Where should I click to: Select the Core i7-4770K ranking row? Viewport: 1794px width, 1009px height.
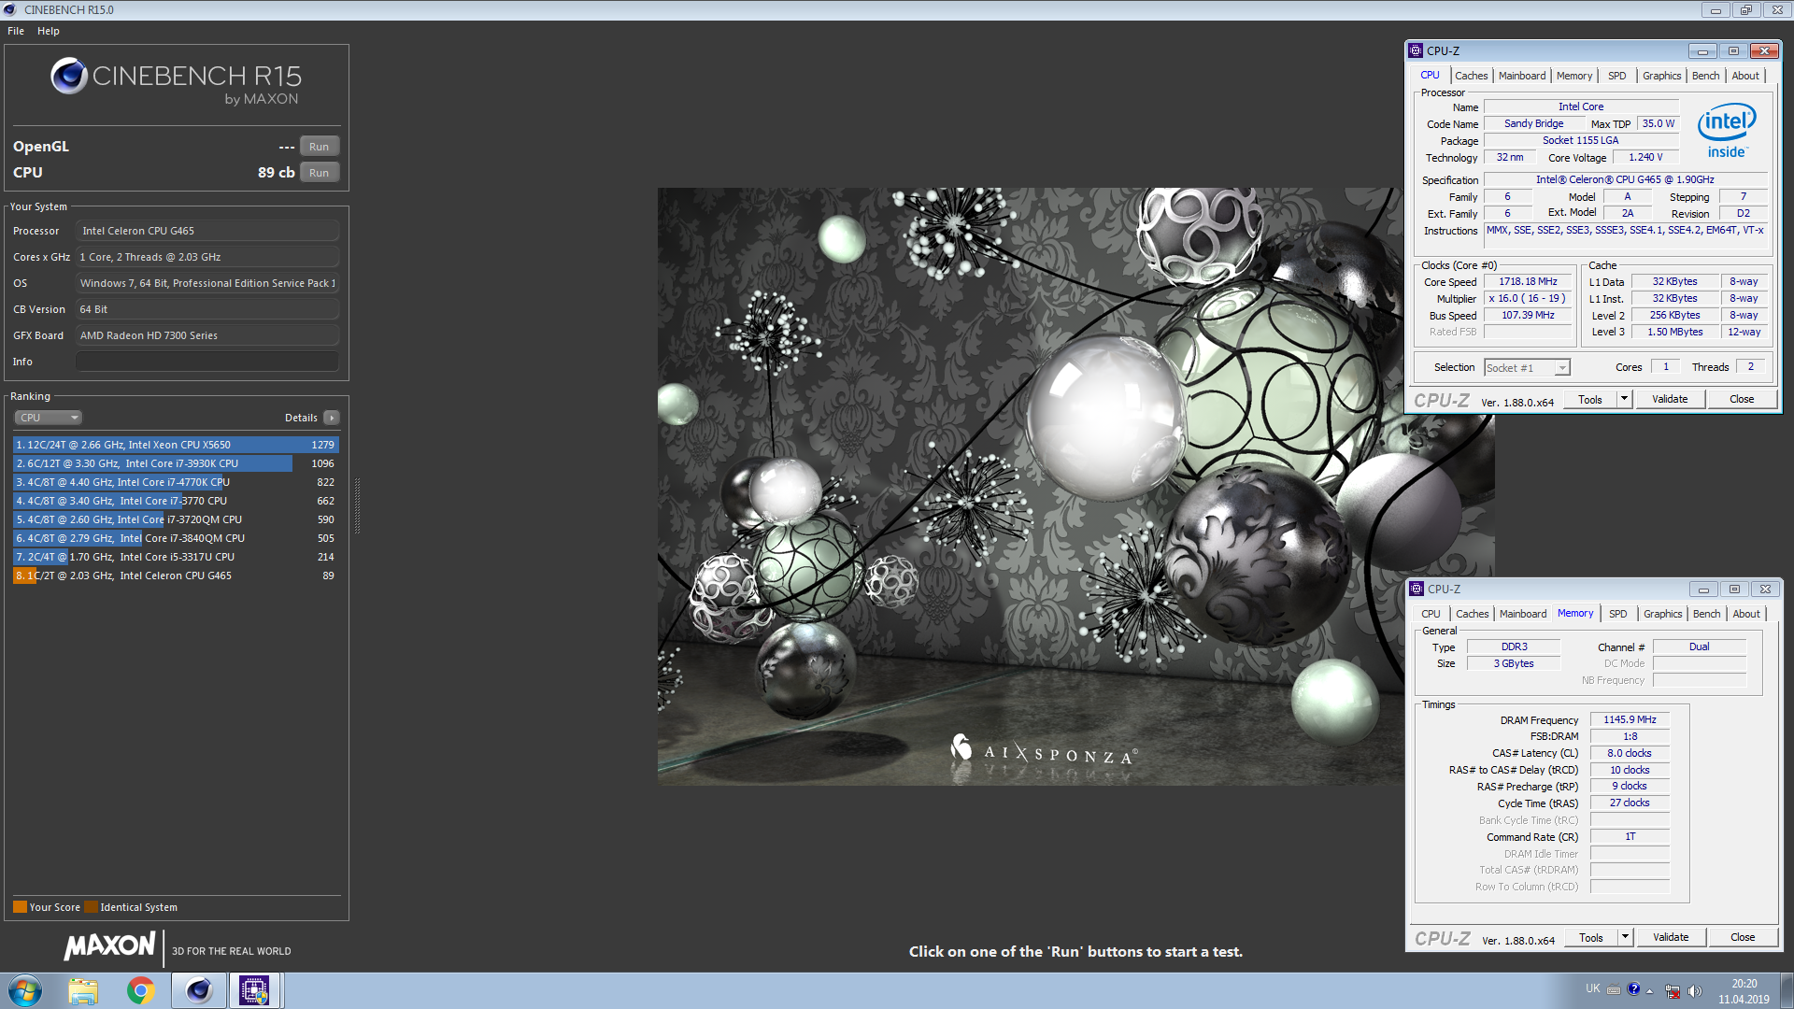tap(176, 482)
